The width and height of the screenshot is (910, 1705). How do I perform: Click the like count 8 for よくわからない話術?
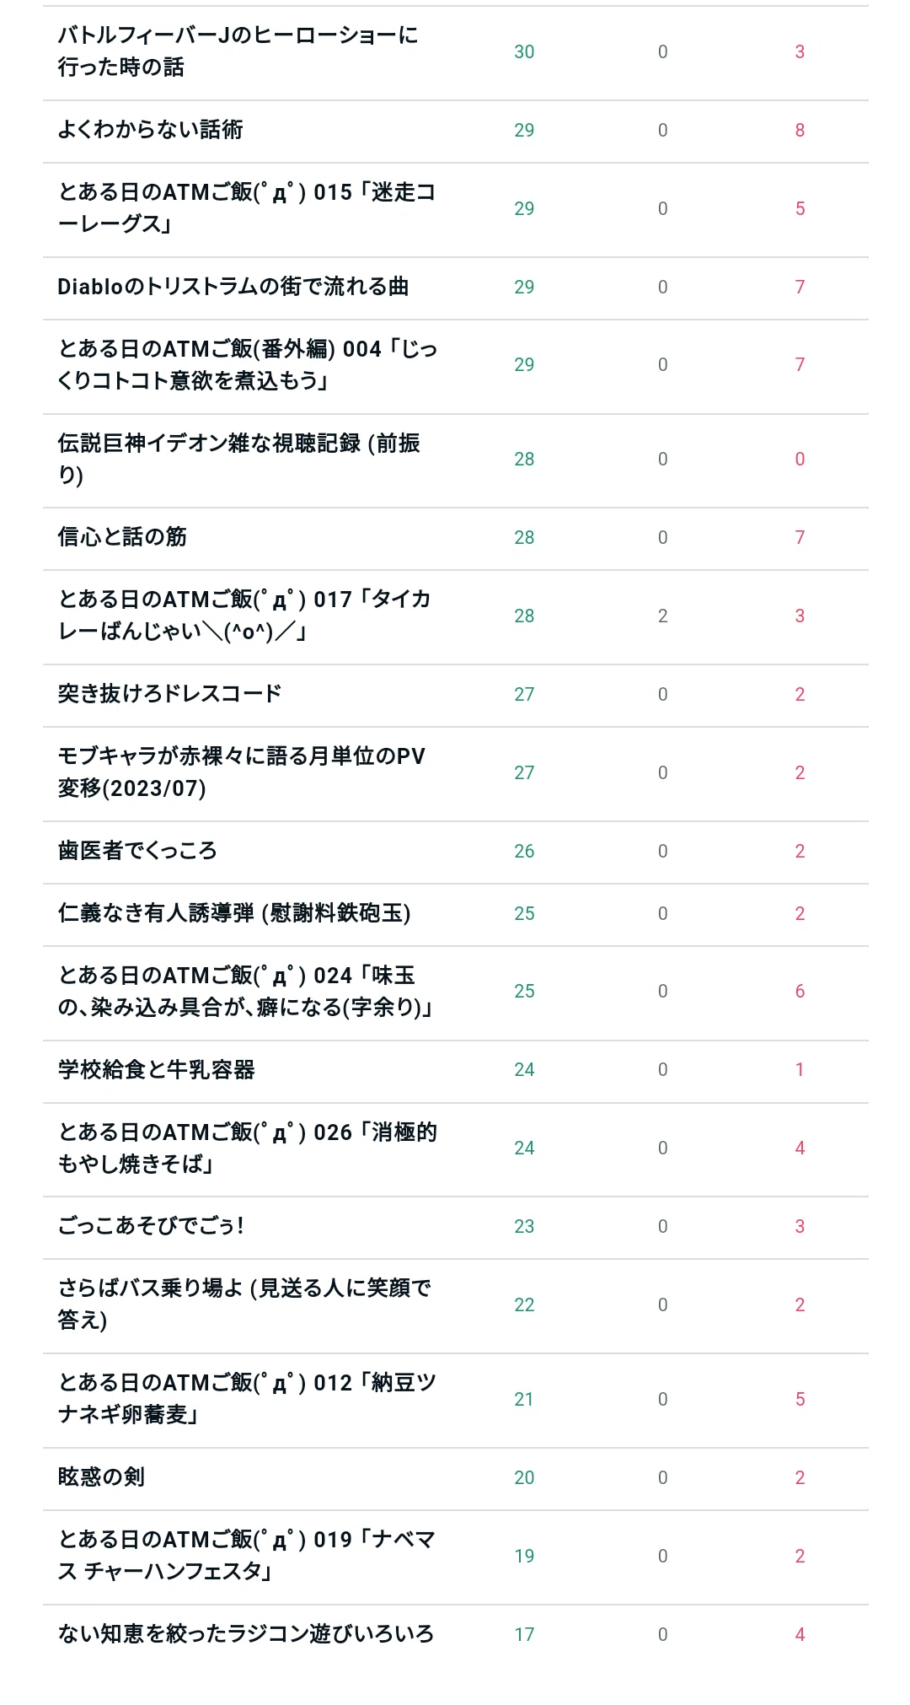pos(800,131)
